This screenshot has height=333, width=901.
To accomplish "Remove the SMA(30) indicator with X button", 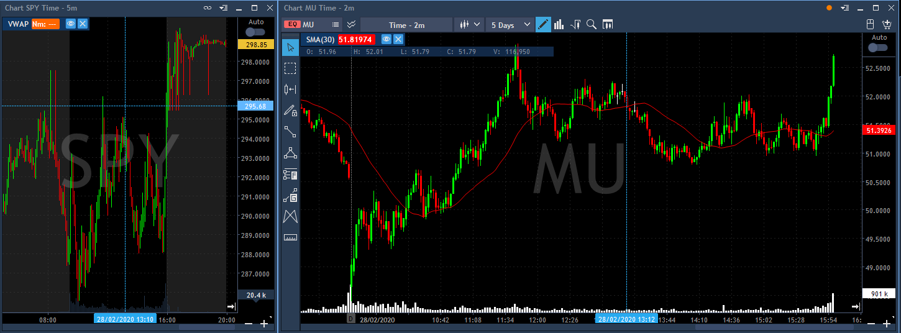I will [x=398, y=39].
